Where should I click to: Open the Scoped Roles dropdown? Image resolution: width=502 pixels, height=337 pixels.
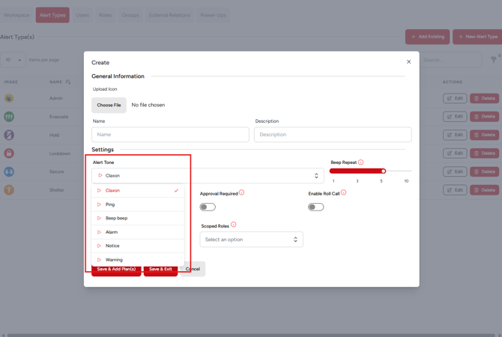pyautogui.click(x=251, y=240)
